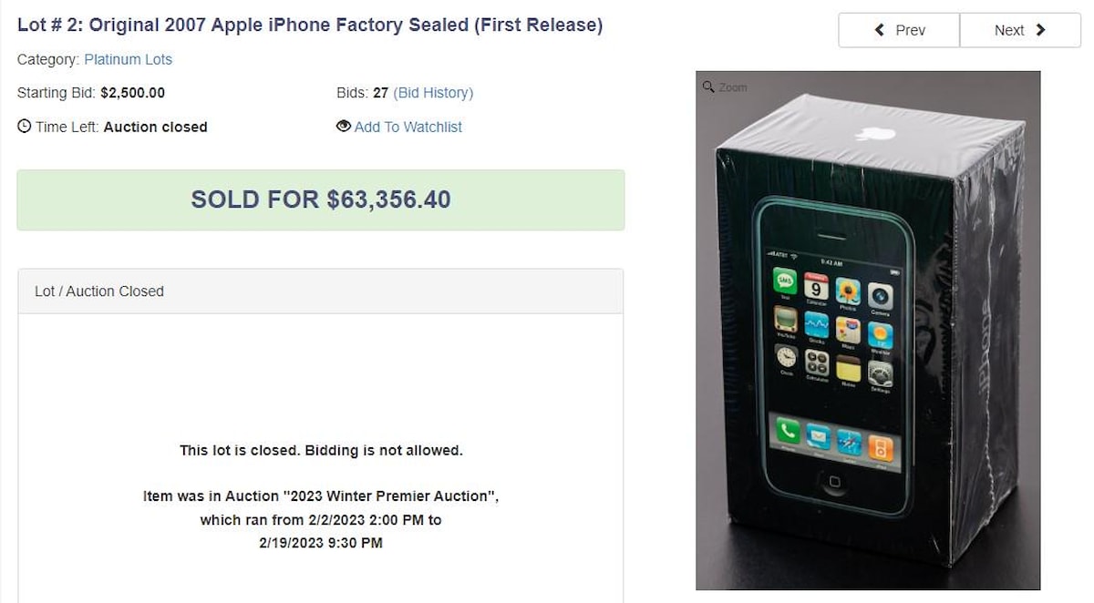
Task: Click the SOLD FOR $63,356.40 banner
Action: 321,199
